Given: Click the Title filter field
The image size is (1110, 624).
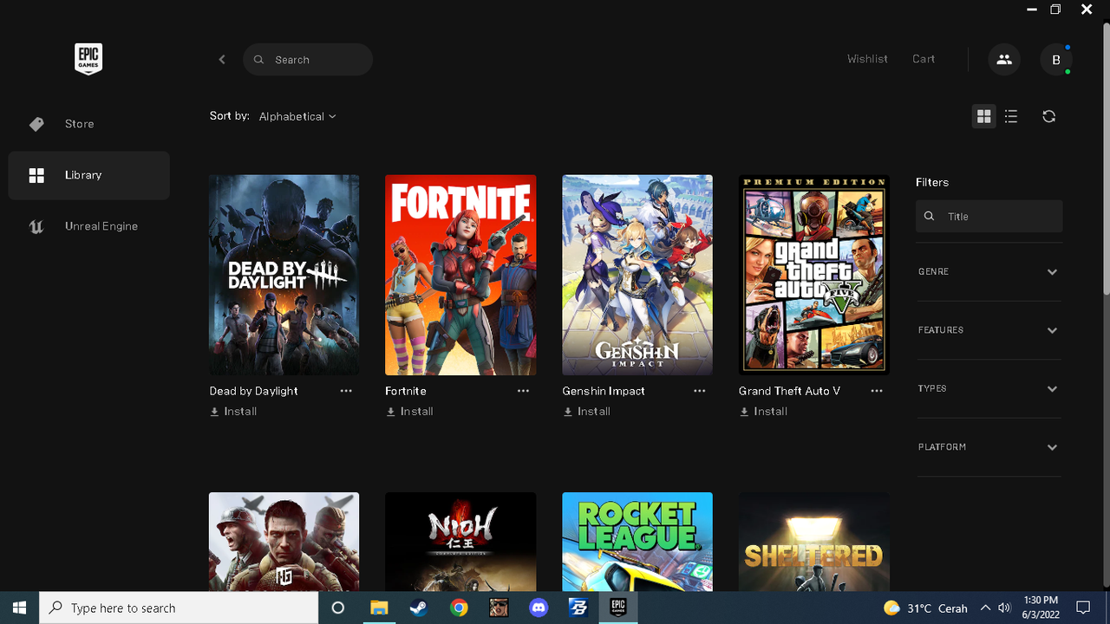Looking at the screenshot, I should pyautogui.click(x=989, y=217).
